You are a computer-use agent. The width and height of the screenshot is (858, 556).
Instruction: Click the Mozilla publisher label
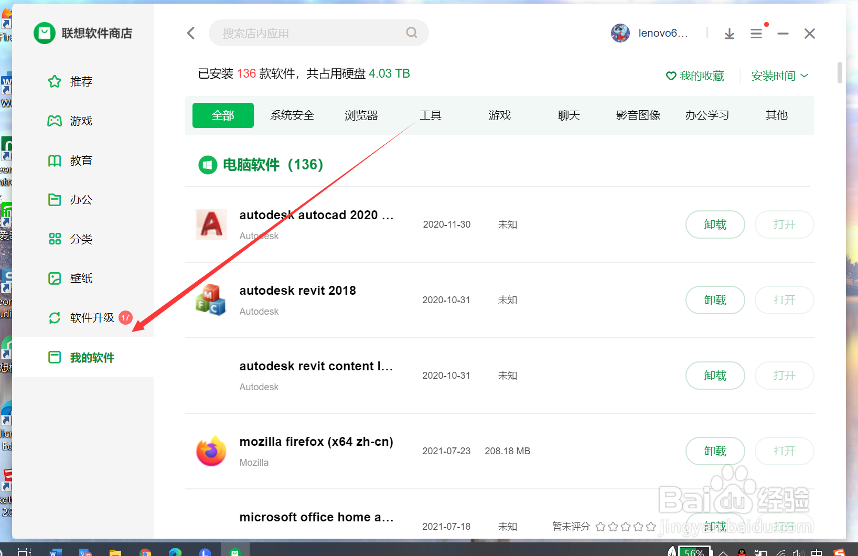point(254,463)
